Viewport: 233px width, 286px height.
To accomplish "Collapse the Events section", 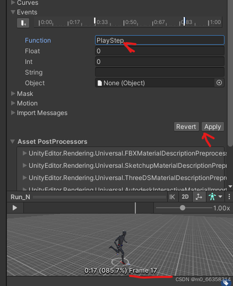I will point(13,12).
